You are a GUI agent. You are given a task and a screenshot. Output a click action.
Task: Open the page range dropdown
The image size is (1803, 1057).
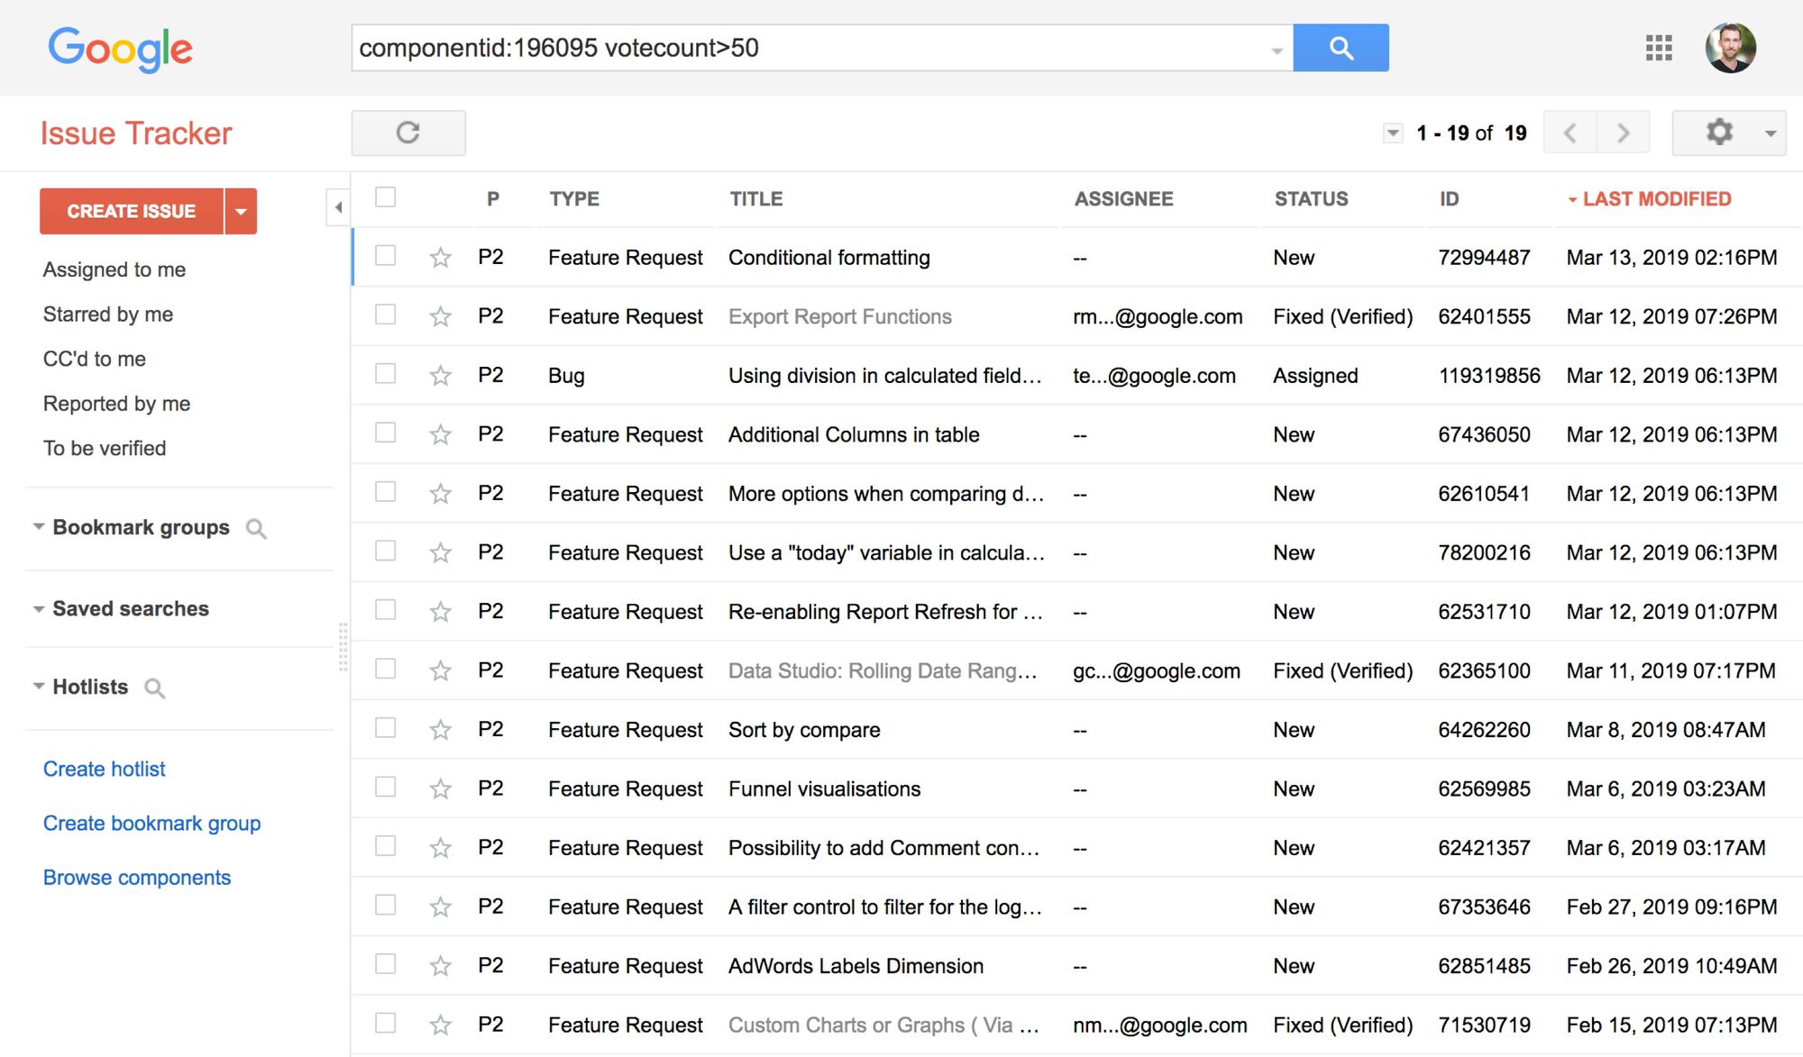point(1393,133)
